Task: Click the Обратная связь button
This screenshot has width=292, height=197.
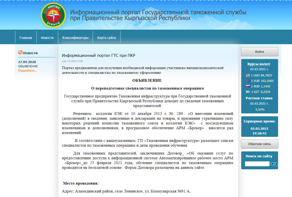Action: click(259, 144)
